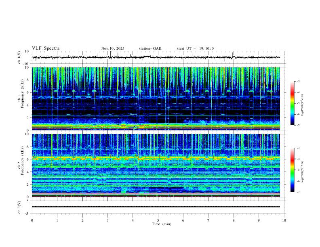Click the '5' tick on ch.3(V) axis

coord(28,201)
